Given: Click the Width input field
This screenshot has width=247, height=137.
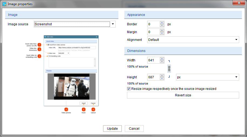Looking at the screenshot, I should (x=153, y=60).
